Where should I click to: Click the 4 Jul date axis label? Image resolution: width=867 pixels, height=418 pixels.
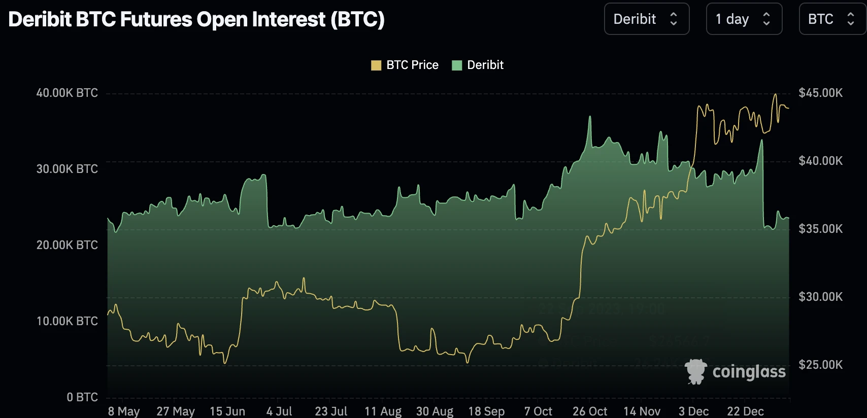pos(279,411)
